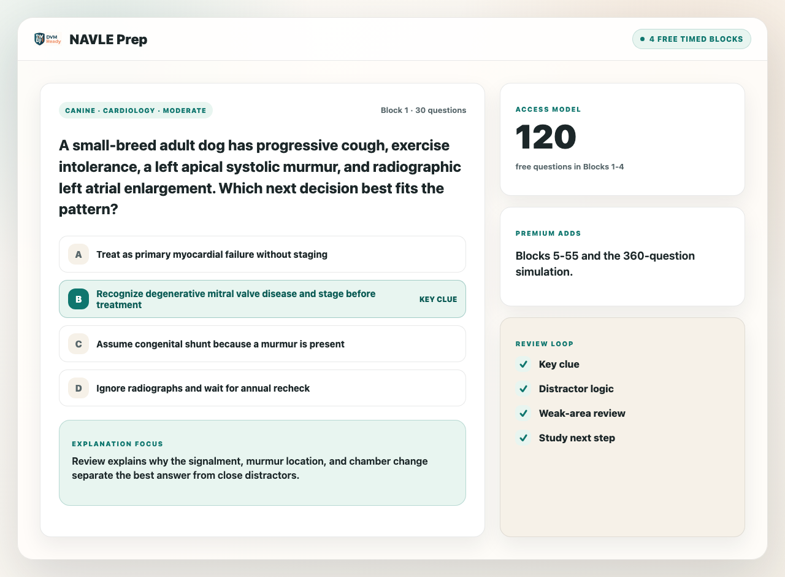This screenshot has width=785, height=577.
Task: Click the letter A option badge
Action: [x=78, y=254]
